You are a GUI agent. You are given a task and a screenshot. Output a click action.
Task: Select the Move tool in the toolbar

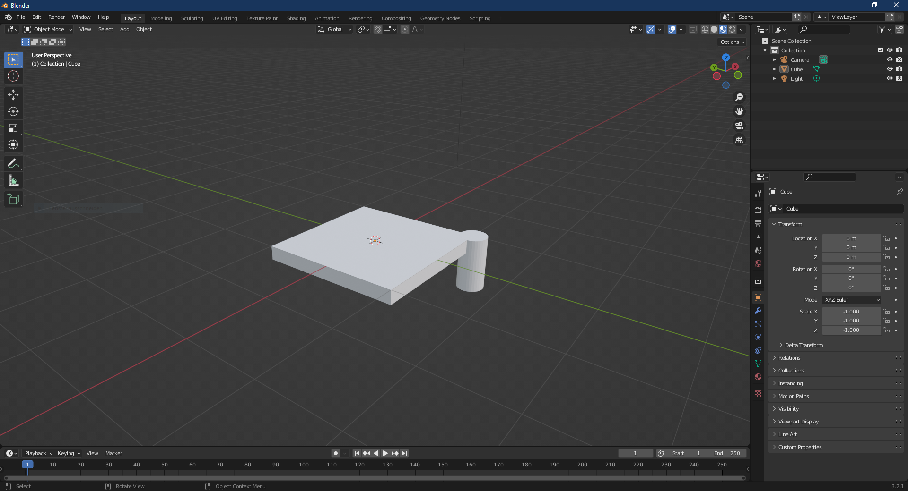pos(13,95)
